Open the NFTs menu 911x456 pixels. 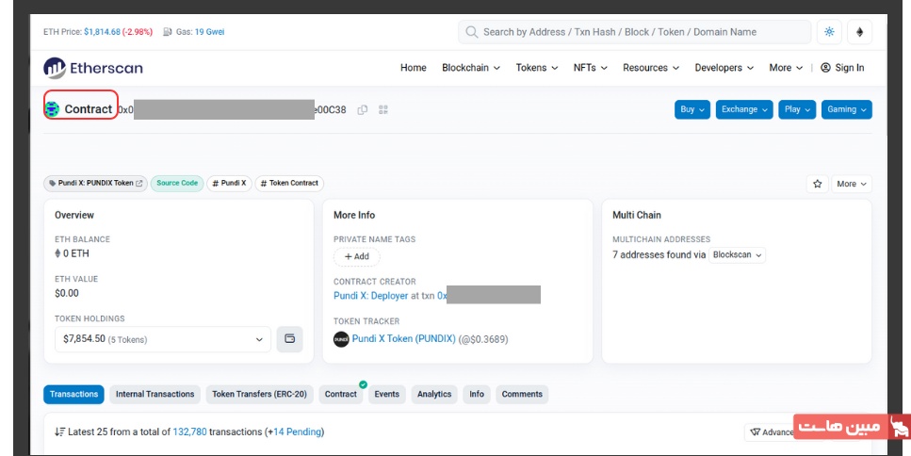pos(590,68)
